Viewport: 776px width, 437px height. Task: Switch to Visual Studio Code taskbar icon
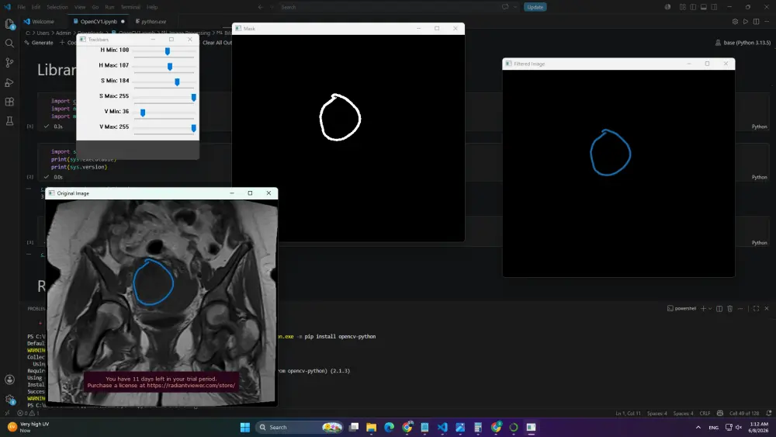442,427
